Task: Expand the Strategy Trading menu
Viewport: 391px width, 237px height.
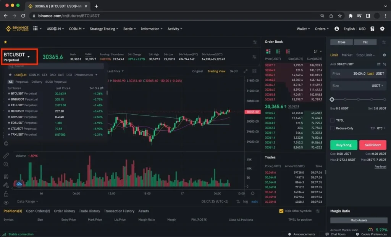Action: tap(103, 29)
